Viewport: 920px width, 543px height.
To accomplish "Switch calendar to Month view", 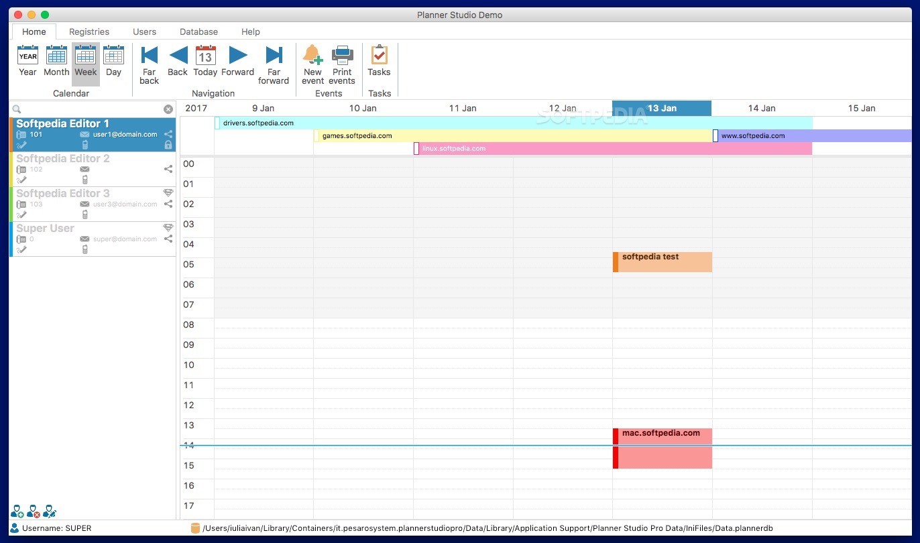I will point(56,64).
